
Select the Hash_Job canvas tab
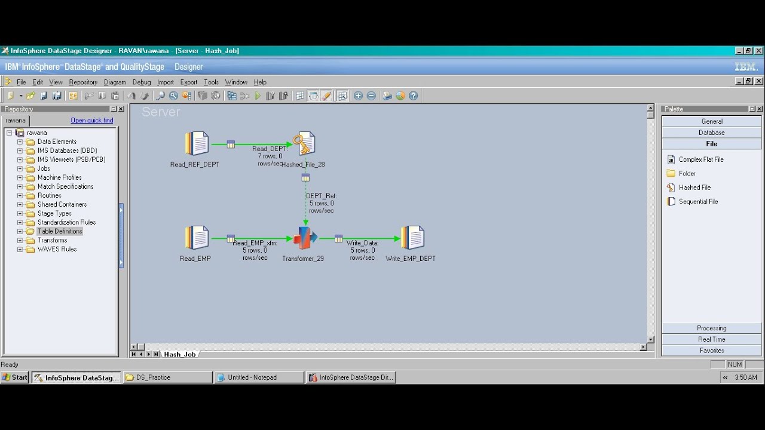[180, 354]
